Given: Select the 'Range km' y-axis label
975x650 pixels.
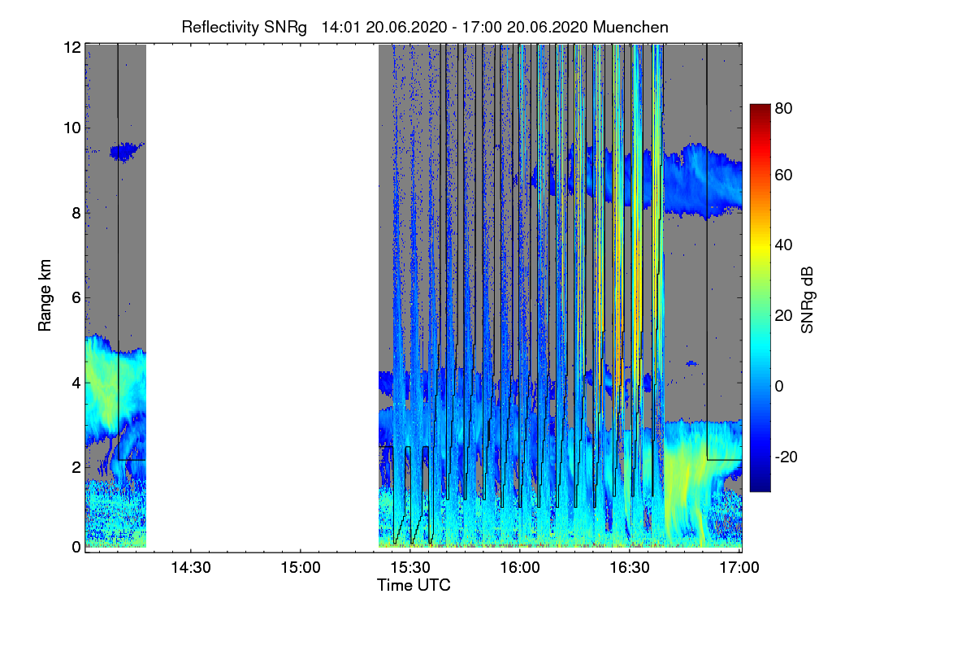Looking at the screenshot, I should tap(45, 297).
